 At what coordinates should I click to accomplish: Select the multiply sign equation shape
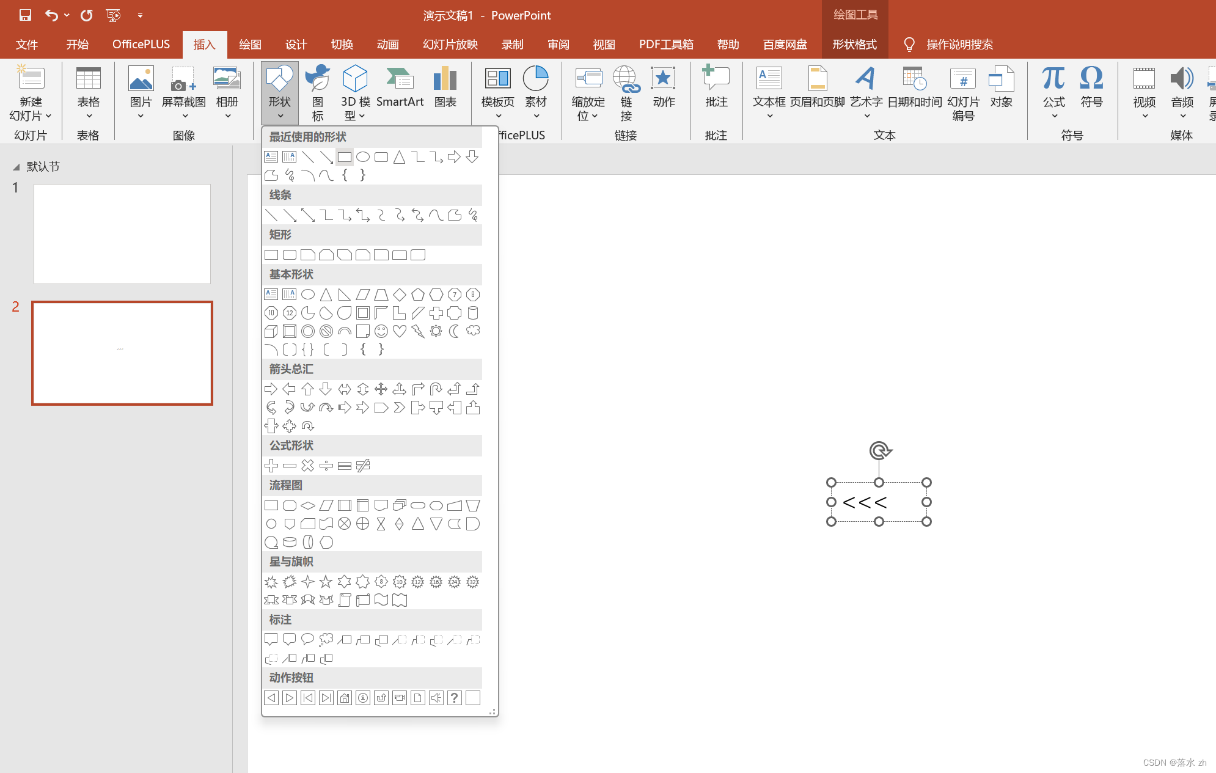(x=308, y=466)
